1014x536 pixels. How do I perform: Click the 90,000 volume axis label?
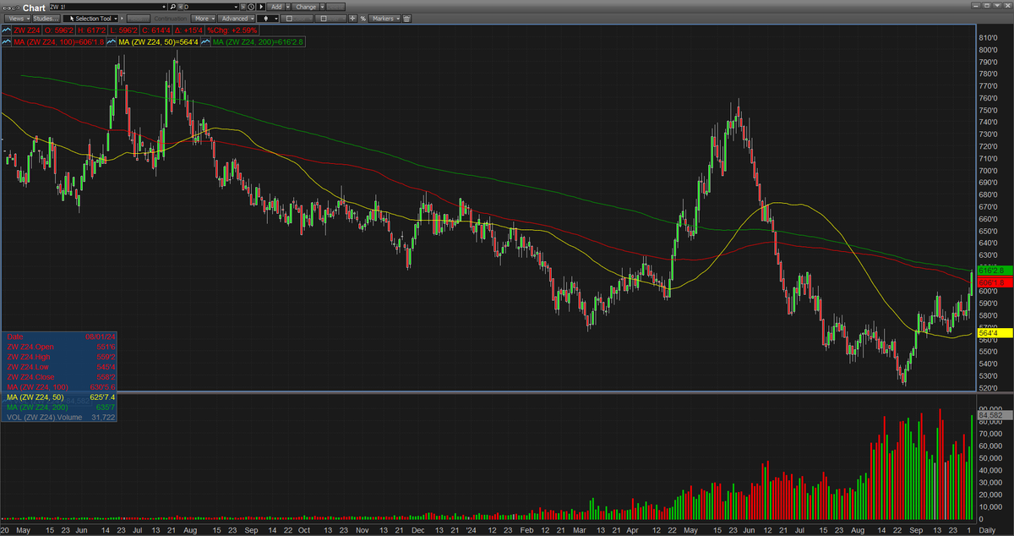989,410
